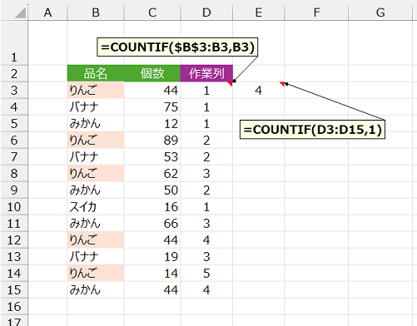Select the スイカ cell in row 10
Viewport: 417px width, 326px height.
(96, 207)
